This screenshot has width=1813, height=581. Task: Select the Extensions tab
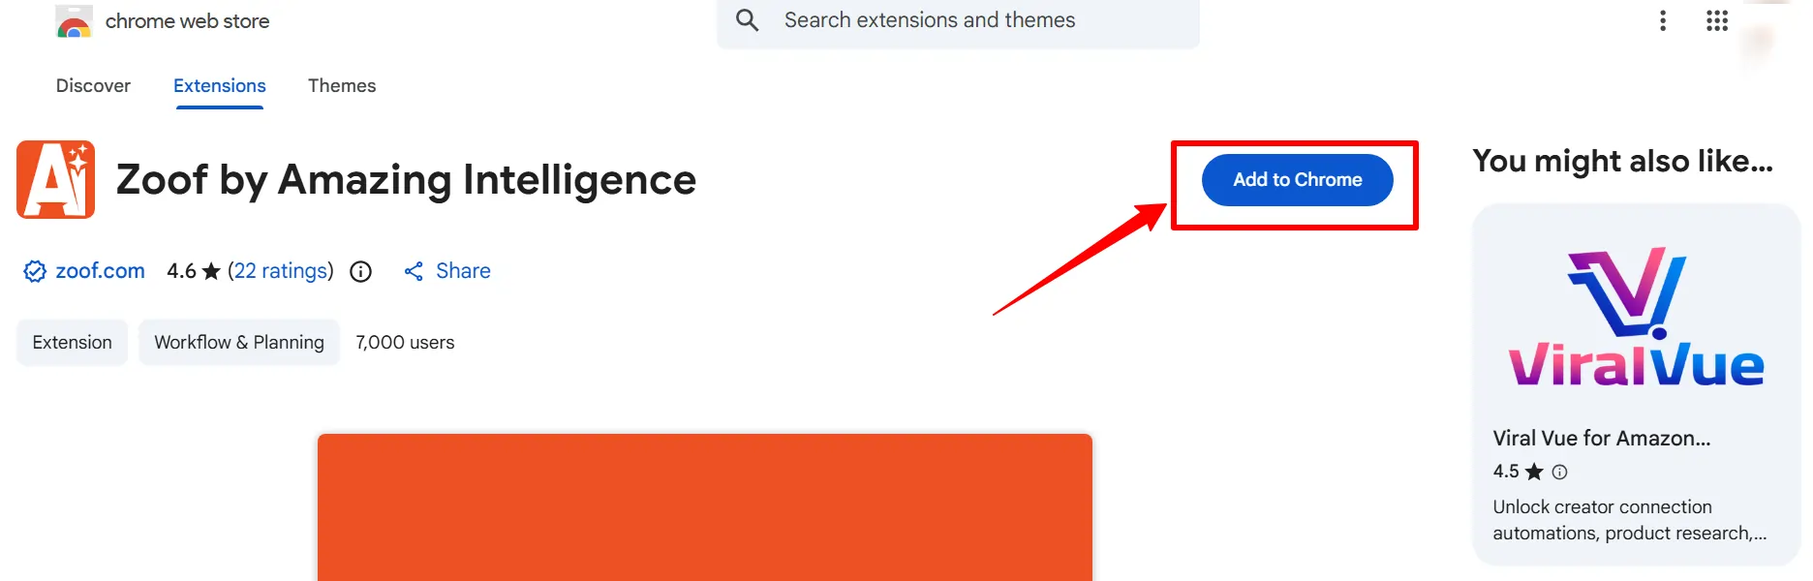219,85
